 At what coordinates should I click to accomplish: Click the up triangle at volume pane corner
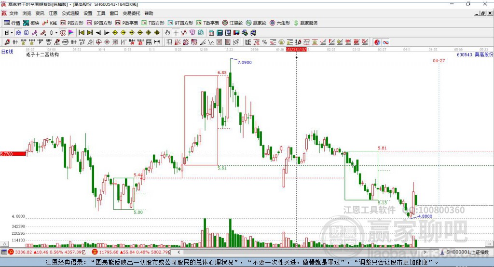[4, 244]
